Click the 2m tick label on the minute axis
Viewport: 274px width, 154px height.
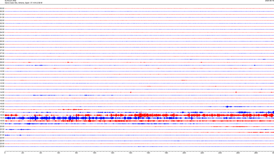click(23, 153)
